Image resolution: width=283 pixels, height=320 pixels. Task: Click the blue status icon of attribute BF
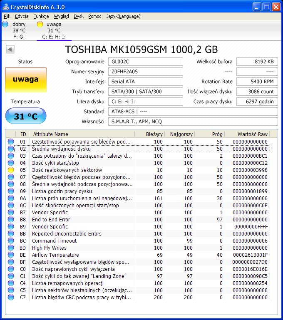click(x=10, y=262)
